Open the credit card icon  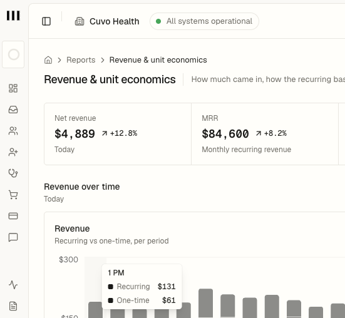coord(13,216)
